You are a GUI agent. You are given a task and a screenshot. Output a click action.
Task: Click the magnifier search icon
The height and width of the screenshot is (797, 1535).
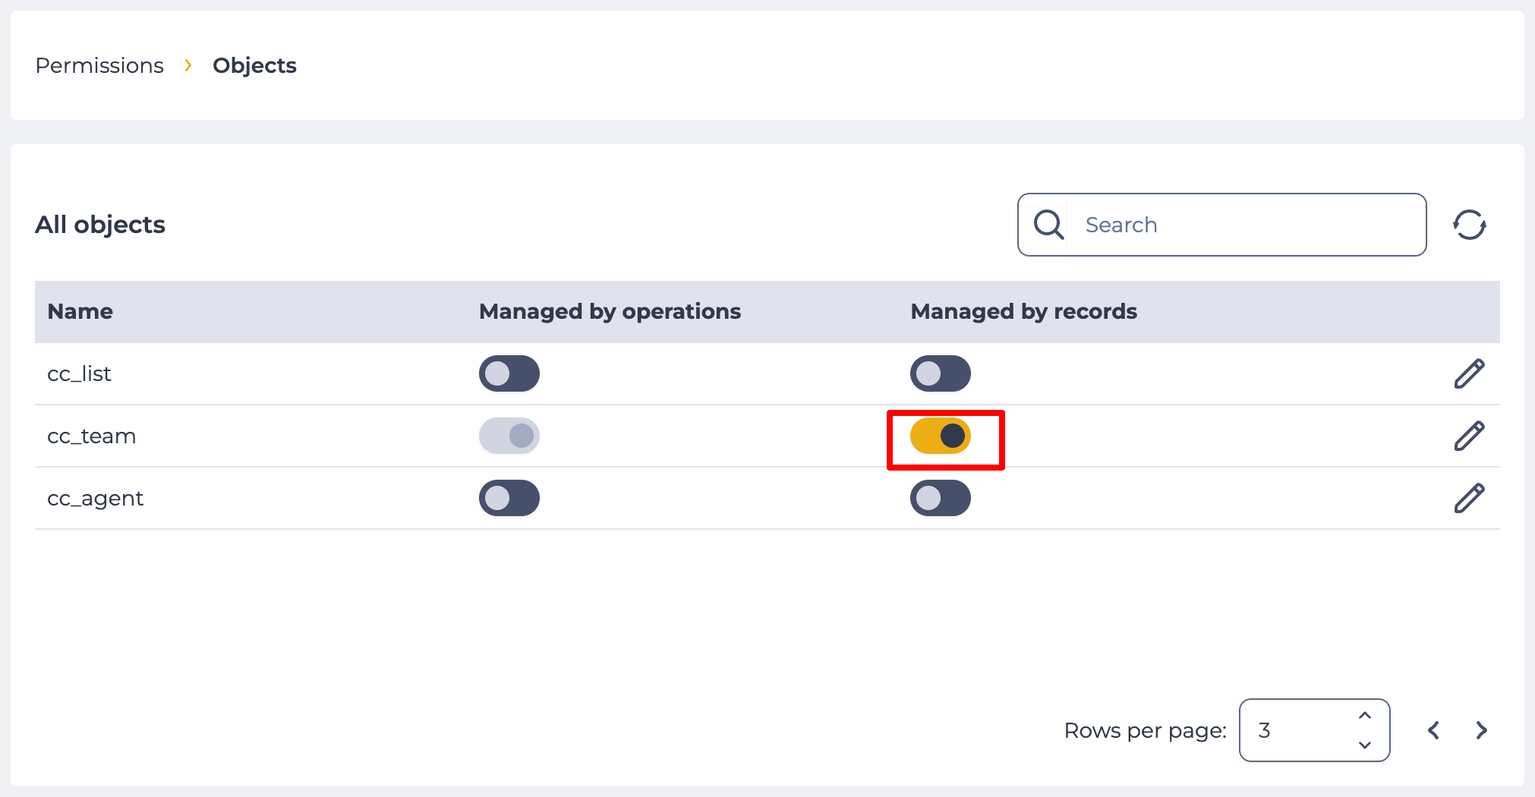click(x=1048, y=225)
